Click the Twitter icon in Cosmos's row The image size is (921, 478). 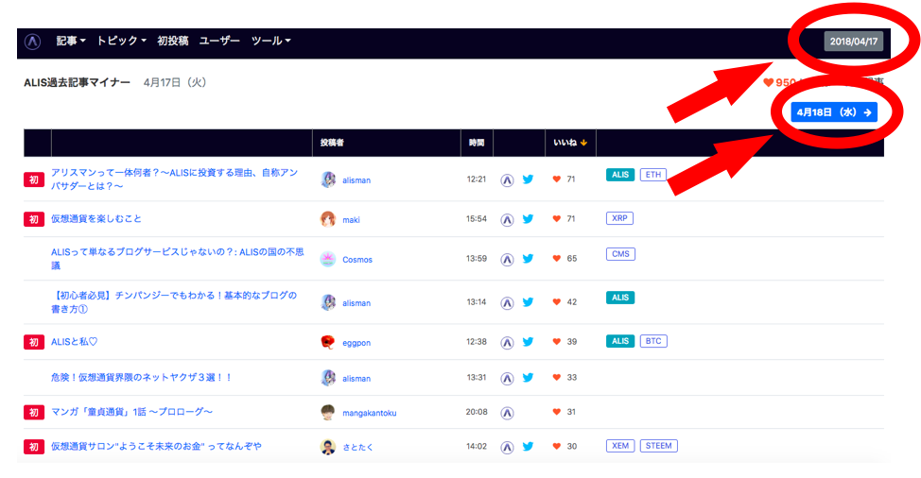tap(528, 259)
